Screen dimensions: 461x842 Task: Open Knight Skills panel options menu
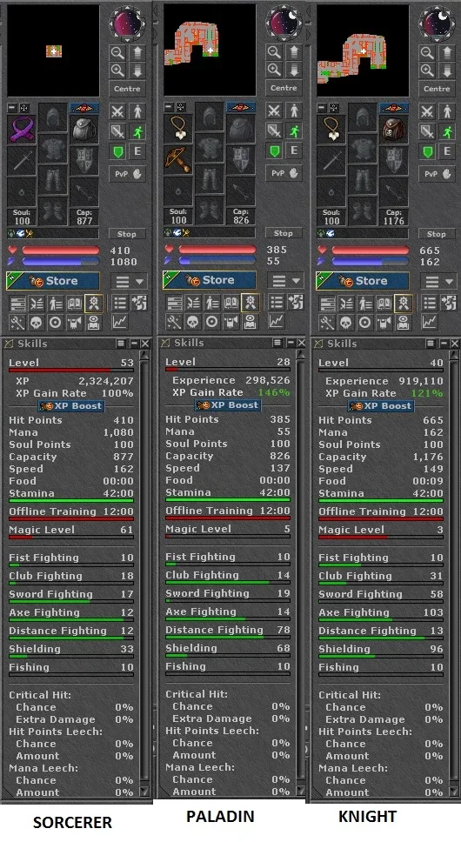431,344
